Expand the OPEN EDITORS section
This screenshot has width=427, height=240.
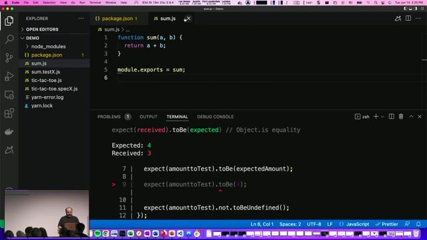point(42,29)
